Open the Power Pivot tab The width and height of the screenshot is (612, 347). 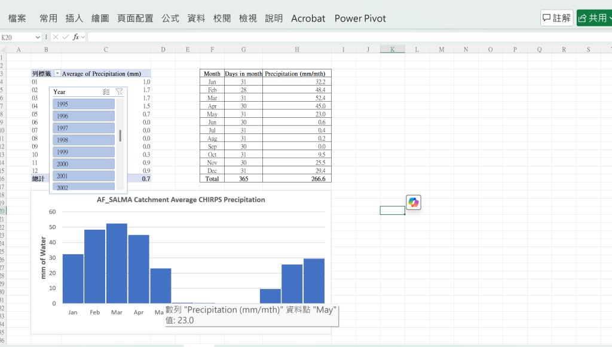[360, 19]
